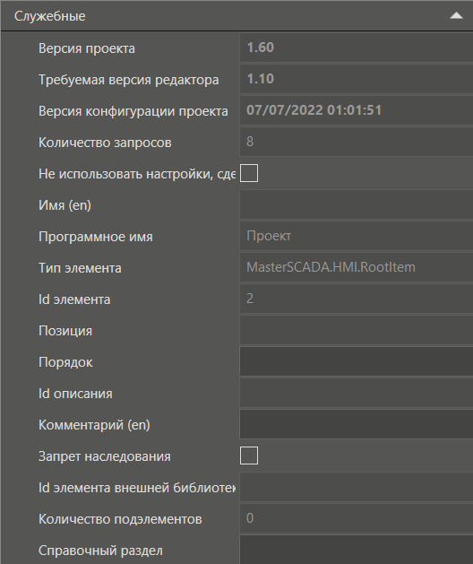Click the Id элемента value field
This screenshot has height=564, width=473.
pyautogui.click(x=357, y=299)
